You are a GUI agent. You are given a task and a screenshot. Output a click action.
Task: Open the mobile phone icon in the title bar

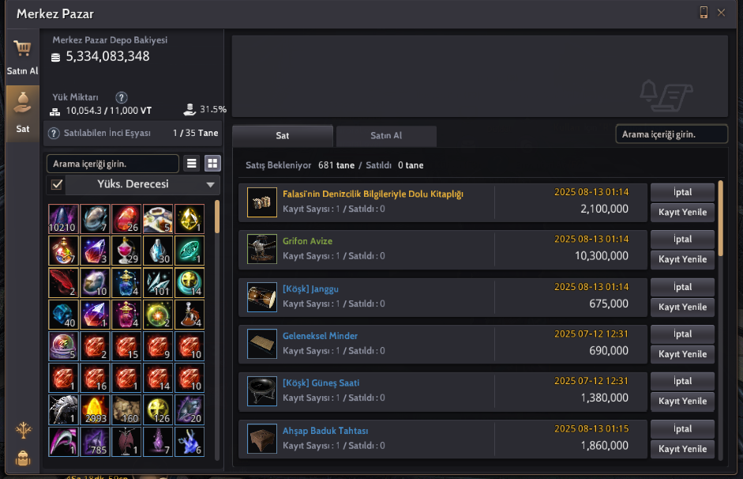(704, 13)
